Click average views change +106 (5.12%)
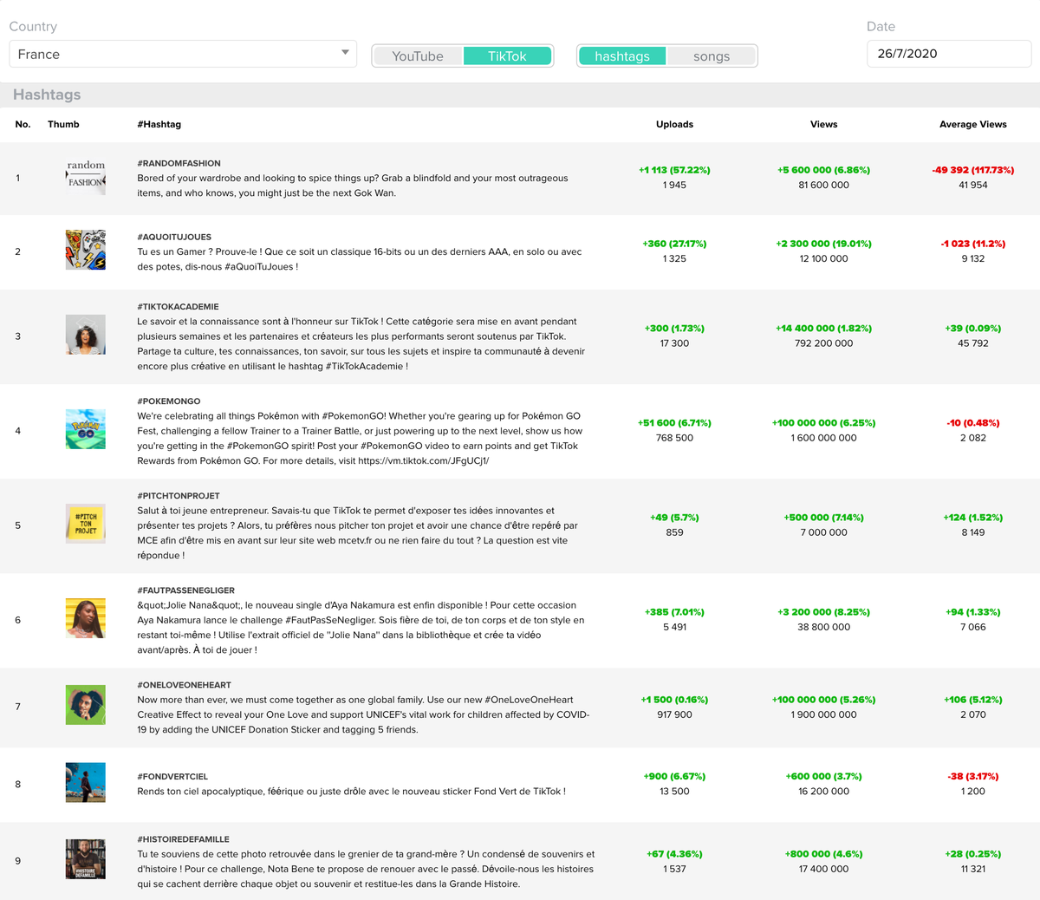 pos(973,700)
